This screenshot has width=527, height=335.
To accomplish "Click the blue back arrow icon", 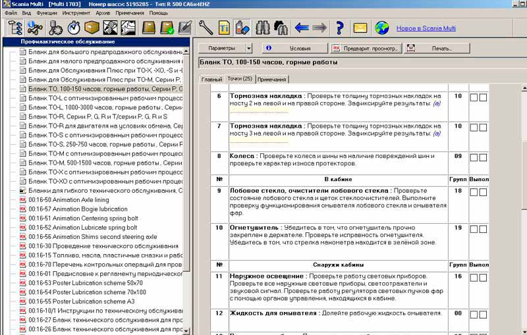I will (302, 28).
